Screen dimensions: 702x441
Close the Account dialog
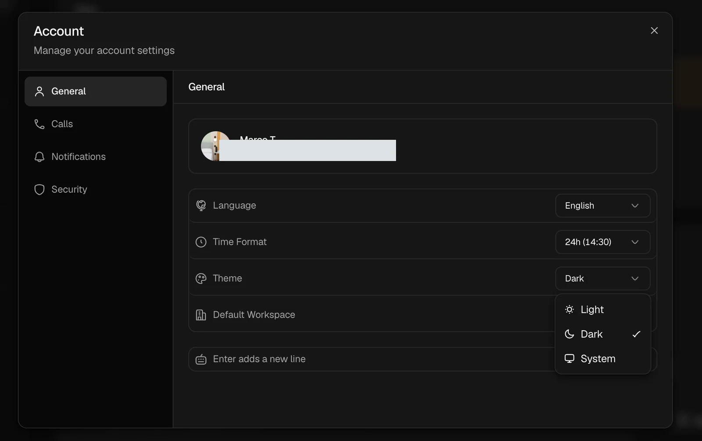click(x=654, y=31)
